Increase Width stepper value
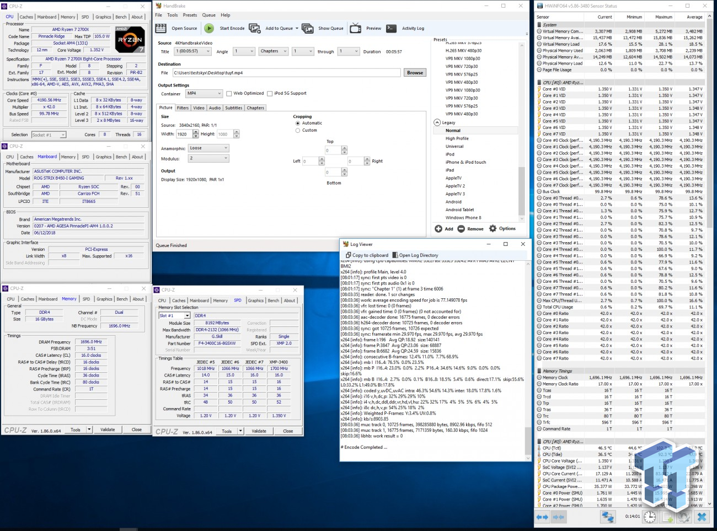This screenshot has width=717, height=531. tap(196, 132)
